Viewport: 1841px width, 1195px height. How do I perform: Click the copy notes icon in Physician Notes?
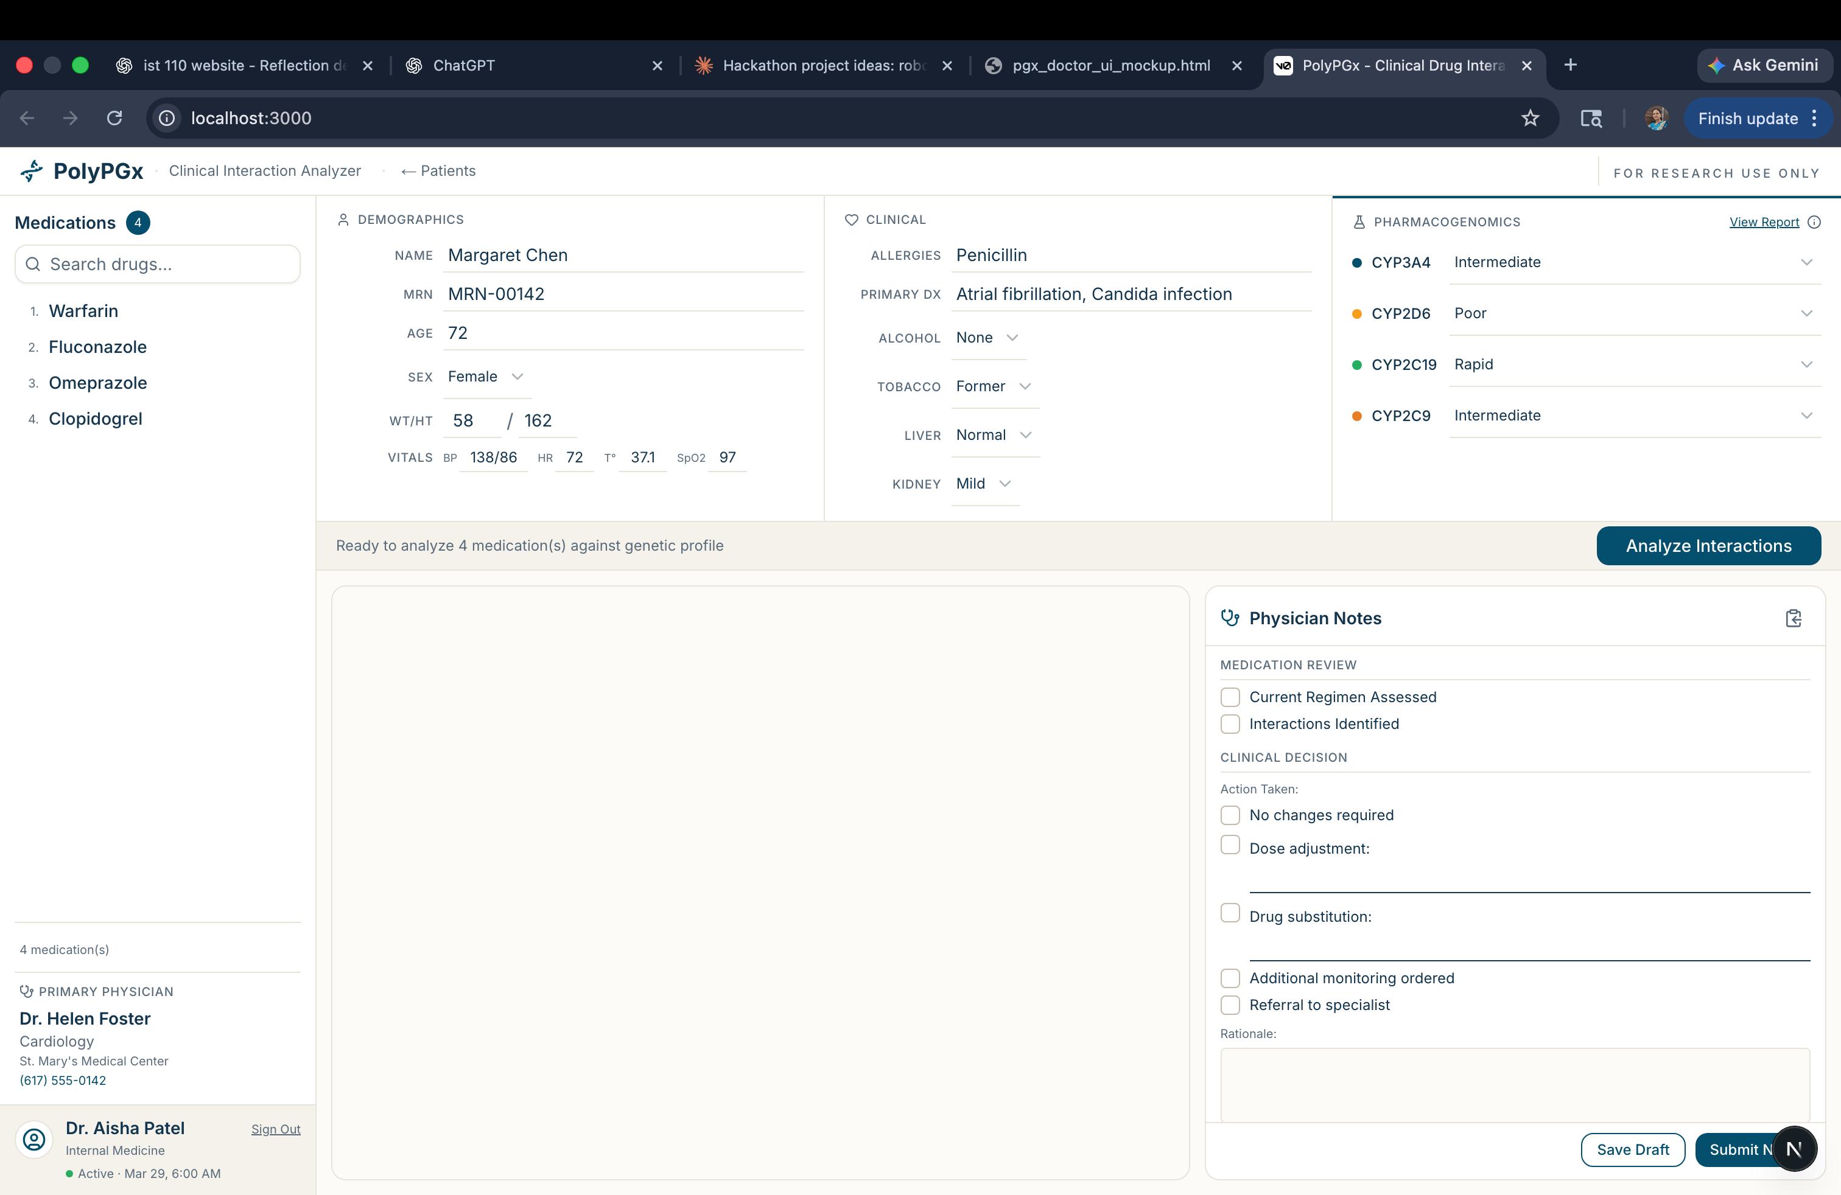pos(1793,618)
